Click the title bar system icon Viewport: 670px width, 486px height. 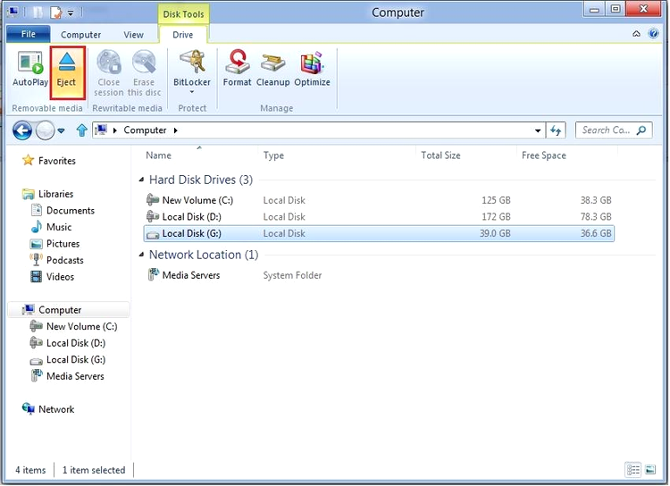[13, 12]
